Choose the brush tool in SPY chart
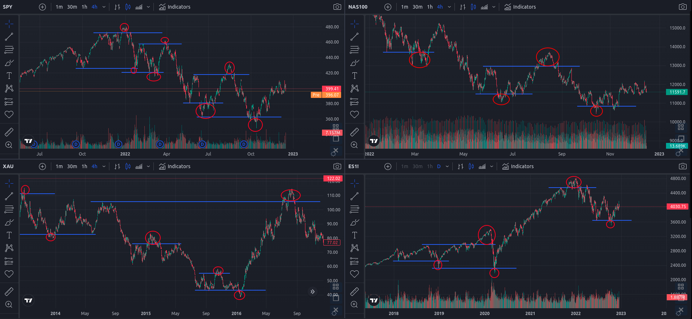This screenshot has width=692, height=319. coord(9,63)
